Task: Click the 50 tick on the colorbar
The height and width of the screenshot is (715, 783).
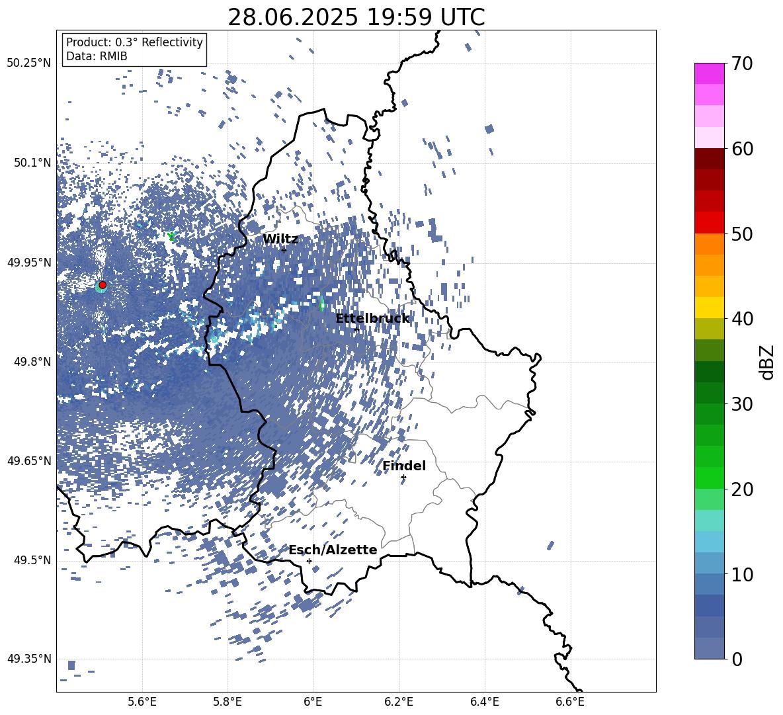Action: pyautogui.click(x=743, y=233)
